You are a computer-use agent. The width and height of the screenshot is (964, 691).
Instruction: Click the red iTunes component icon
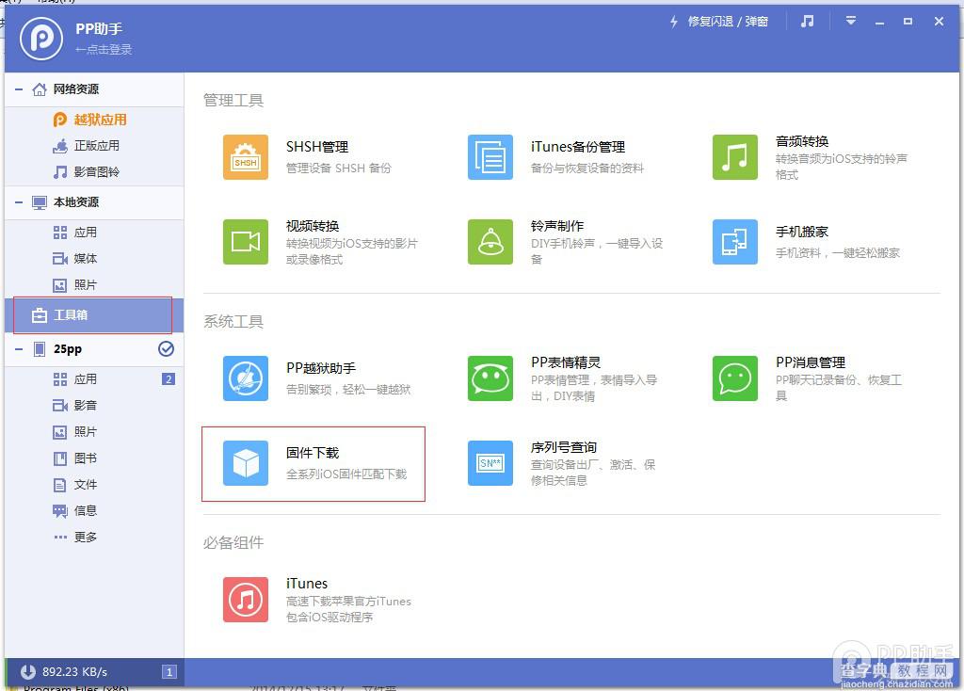click(246, 600)
